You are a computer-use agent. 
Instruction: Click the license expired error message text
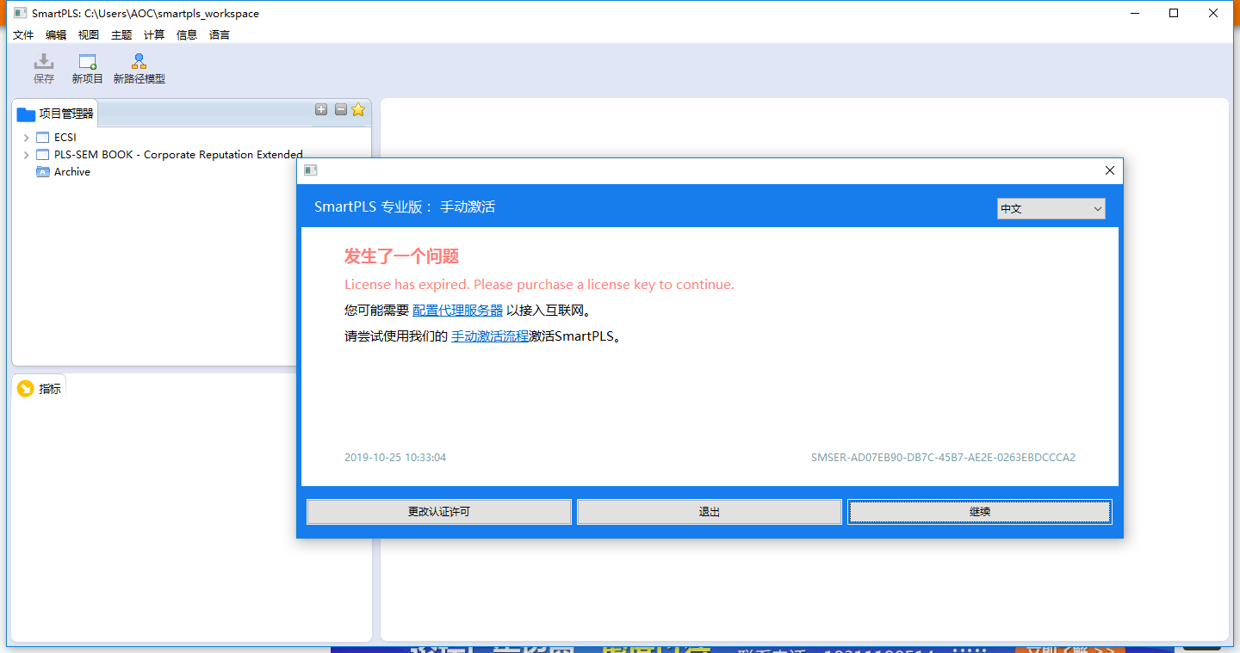tap(539, 285)
